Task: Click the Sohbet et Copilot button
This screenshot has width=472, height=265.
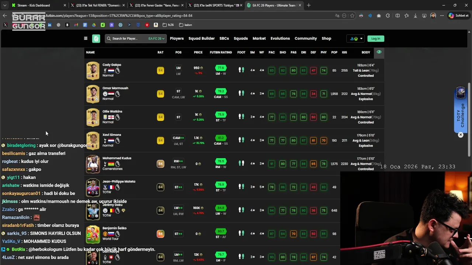Action: pyautogui.click(x=459, y=15)
